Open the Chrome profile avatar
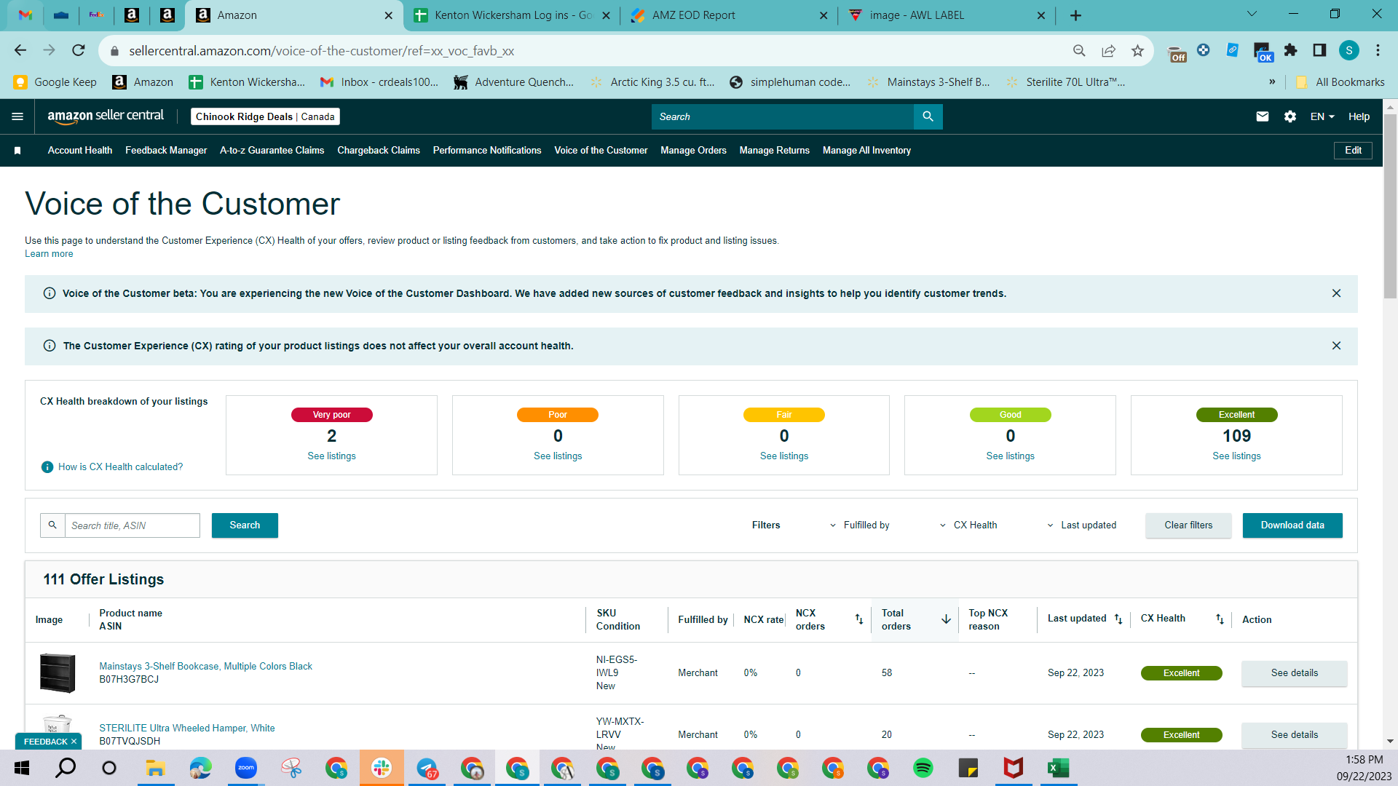The width and height of the screenshot is (1398, 786). pyautogui.click(x=1349, y=50)
